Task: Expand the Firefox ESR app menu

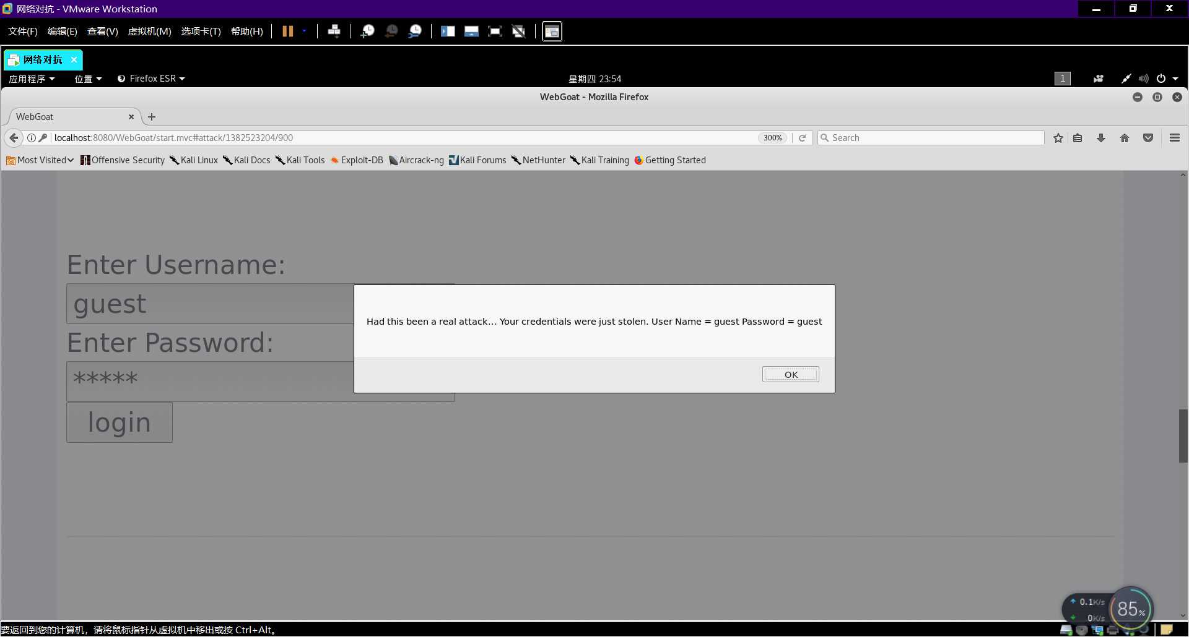Action: click(x=152, y=79)
